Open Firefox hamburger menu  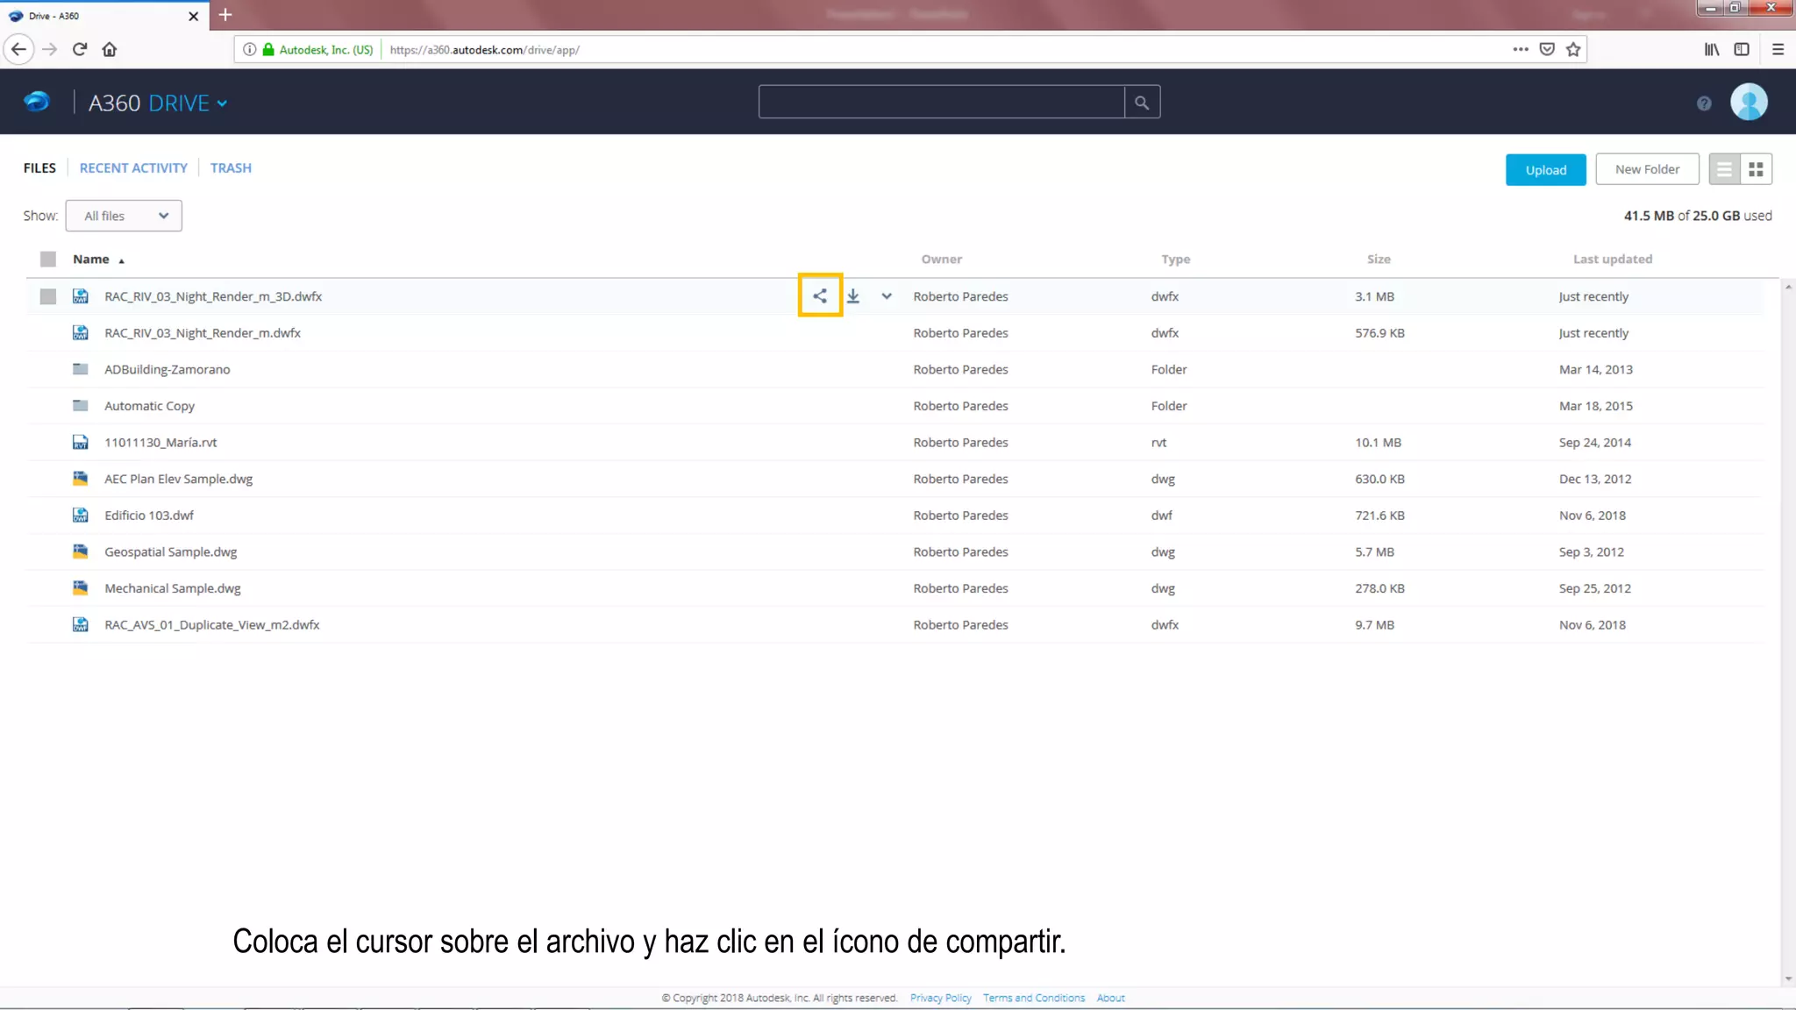coord(1778,49)
